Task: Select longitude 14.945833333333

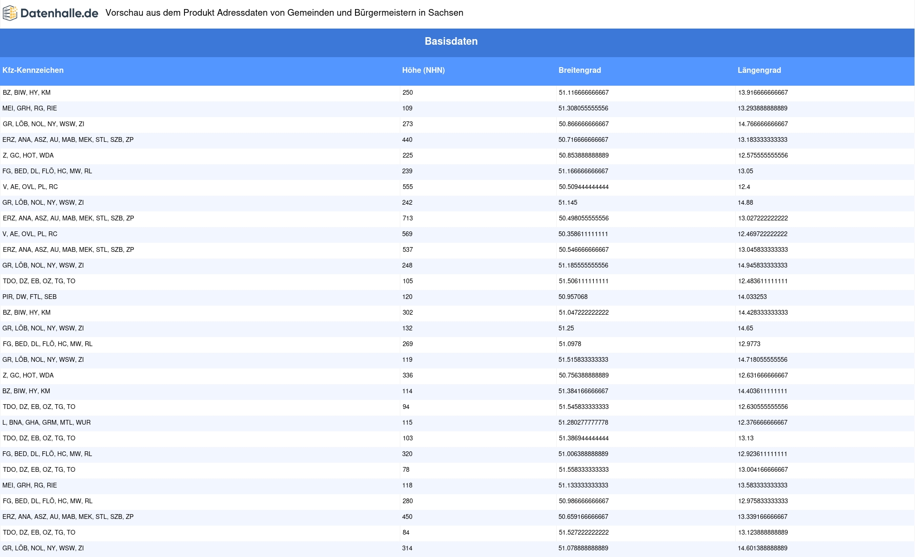Action: (762, 266)
